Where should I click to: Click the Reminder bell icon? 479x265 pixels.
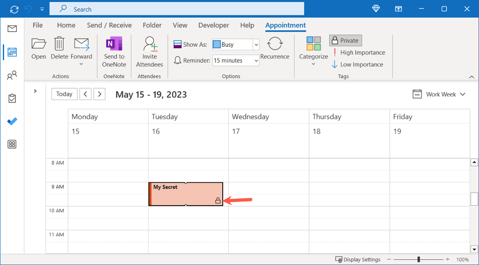(177, 60)
